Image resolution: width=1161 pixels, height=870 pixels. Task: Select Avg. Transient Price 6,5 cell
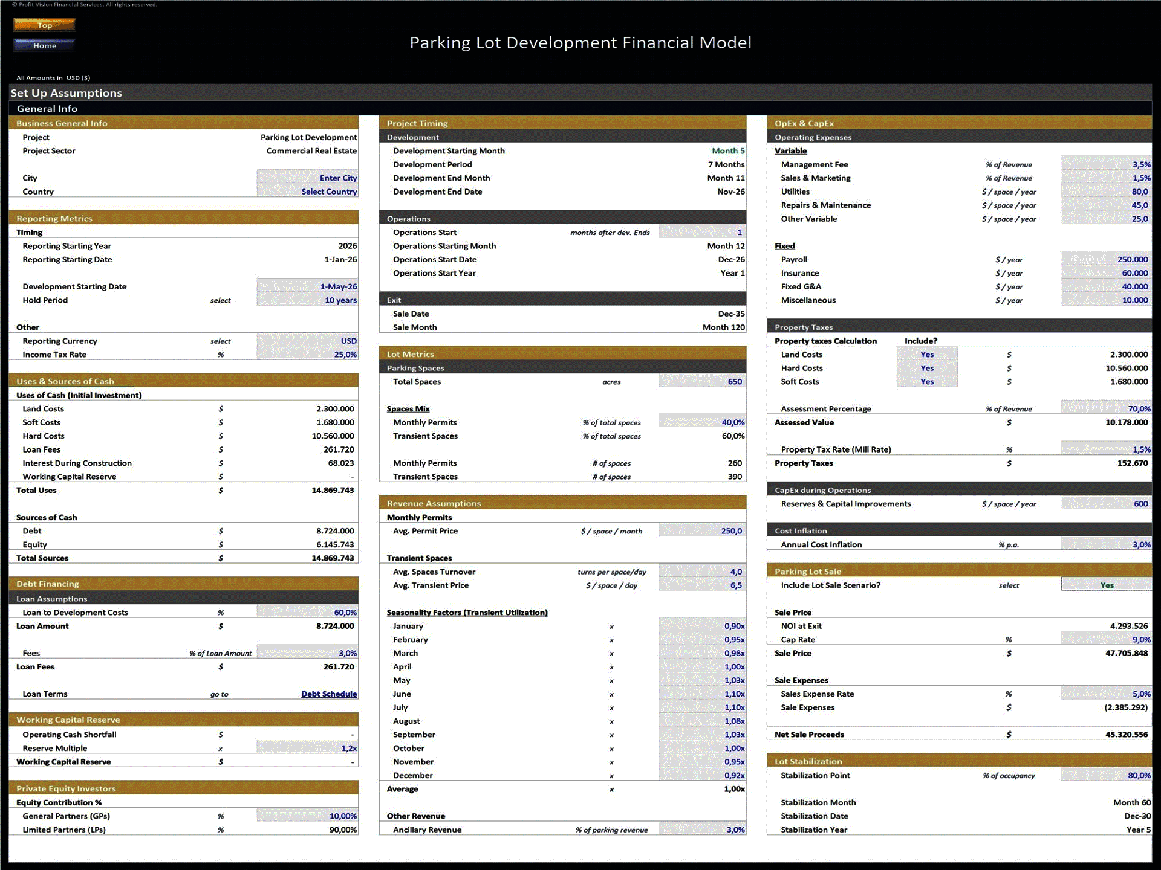pos(702,585)
